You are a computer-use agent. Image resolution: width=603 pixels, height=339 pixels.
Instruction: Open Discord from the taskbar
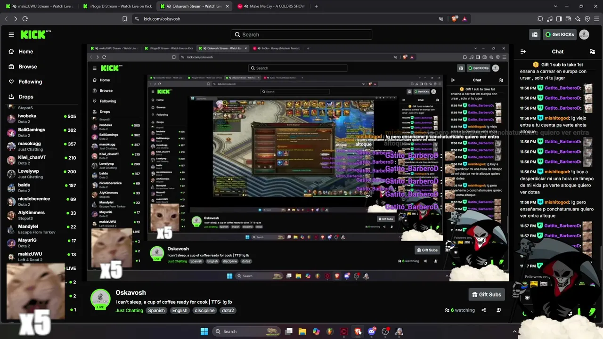tap(372, 331)
